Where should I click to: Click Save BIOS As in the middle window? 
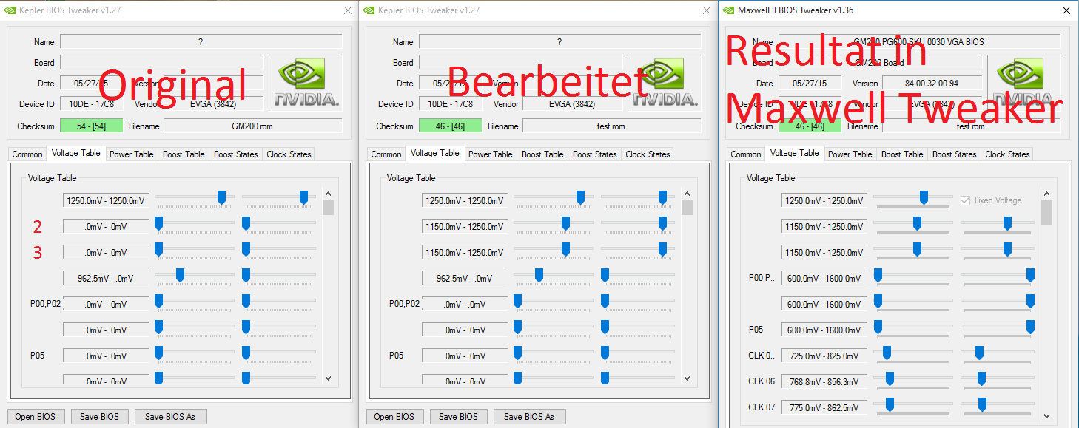(529, 416)
